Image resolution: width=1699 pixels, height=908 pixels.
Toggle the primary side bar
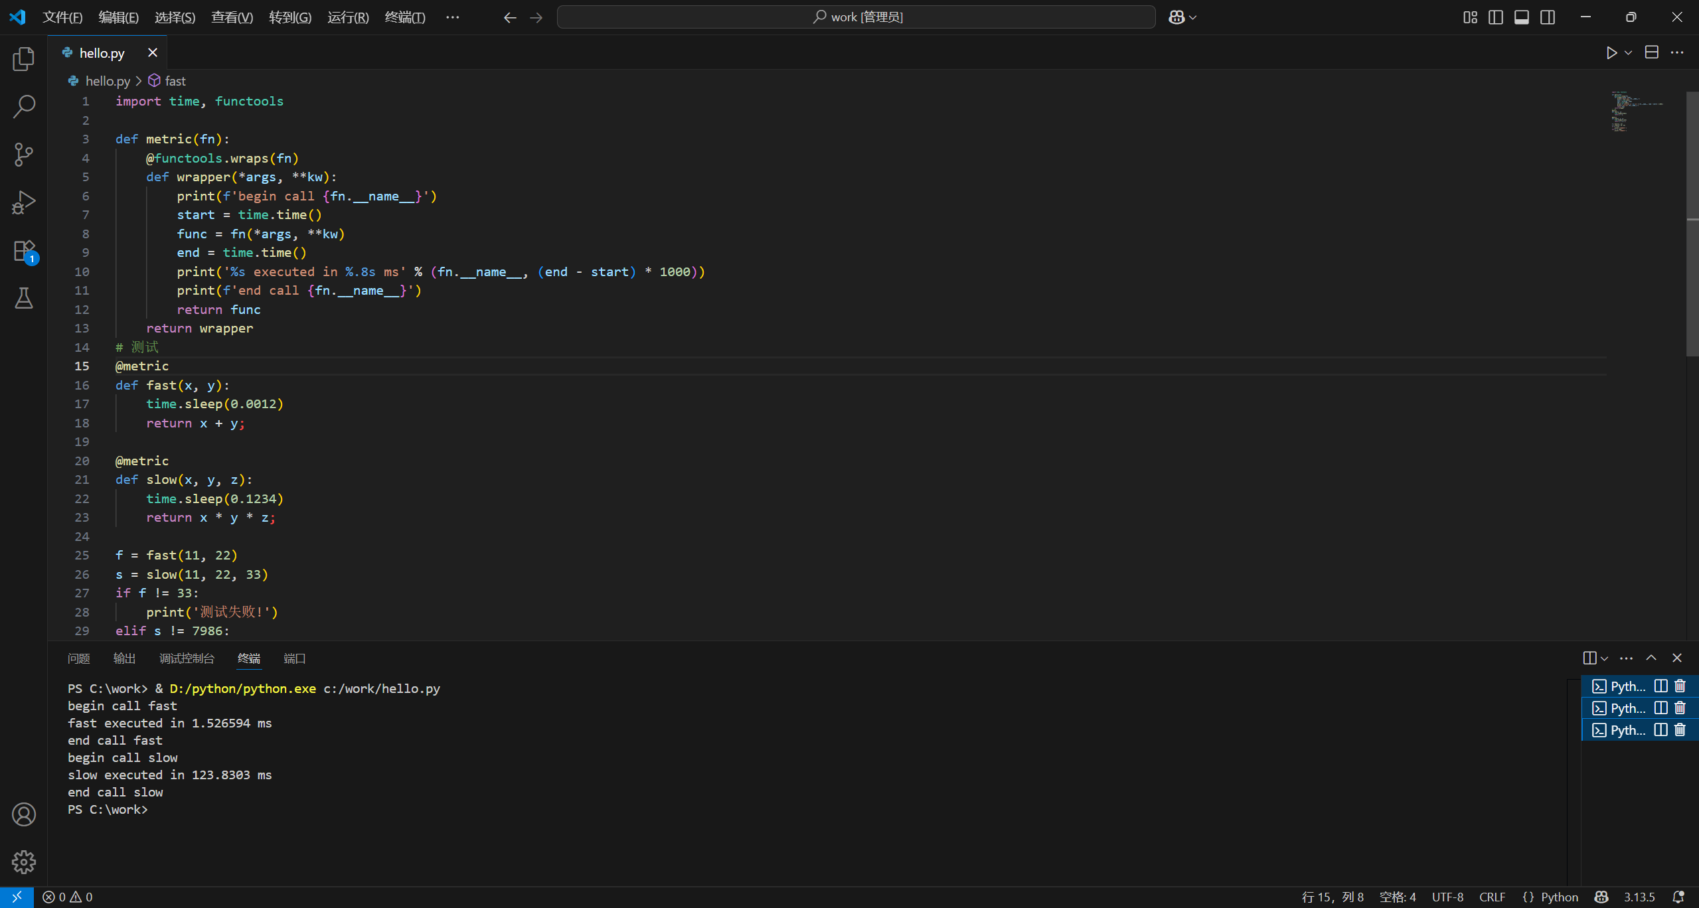pos(1496,17)
